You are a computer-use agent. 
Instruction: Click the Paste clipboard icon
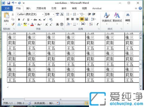(6, 15)
